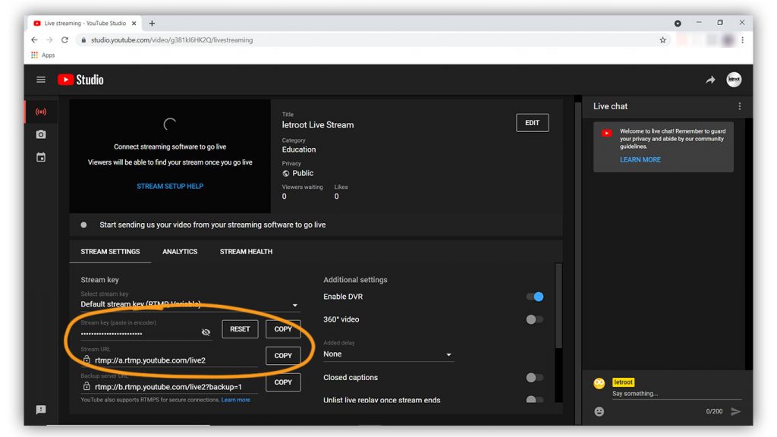This screenshot has height=437, width=777.
Task: Open the Apps grid shortcut in bookmarks bar
Action: click(42, 55)
